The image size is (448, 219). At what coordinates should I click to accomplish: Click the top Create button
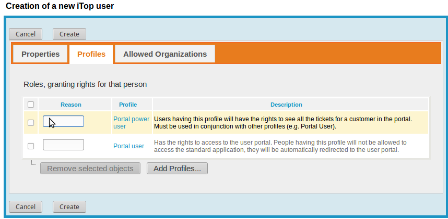[x=69, y=34]
